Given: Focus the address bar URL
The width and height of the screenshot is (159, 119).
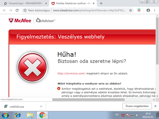Looking at the screenshot, I should click(89, 10).
